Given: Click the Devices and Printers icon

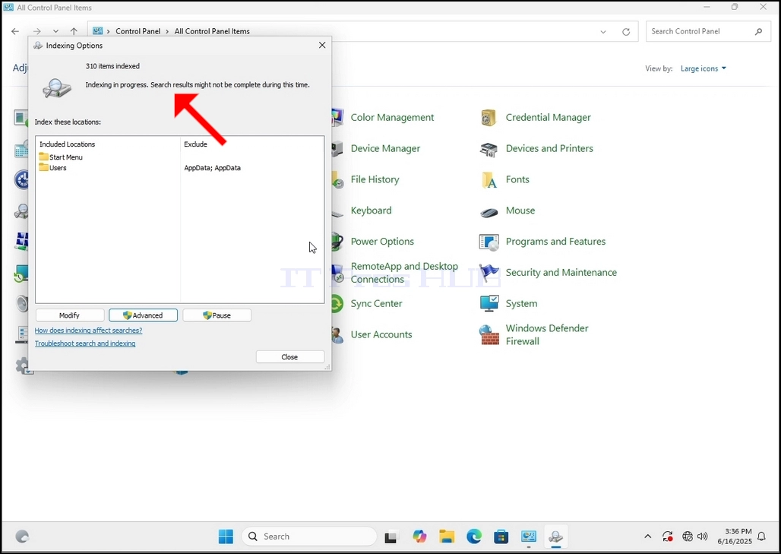Looking at the screenshot, I should (x=489, y=148).
